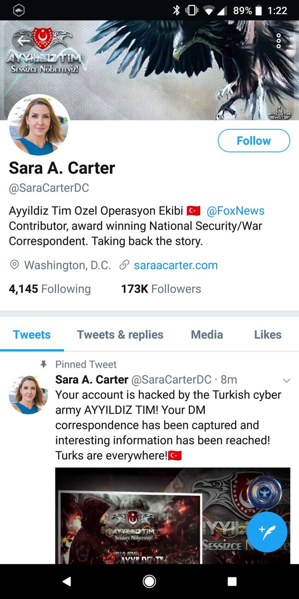Switch to Tweets & replies tab

[x=120, y=334]
